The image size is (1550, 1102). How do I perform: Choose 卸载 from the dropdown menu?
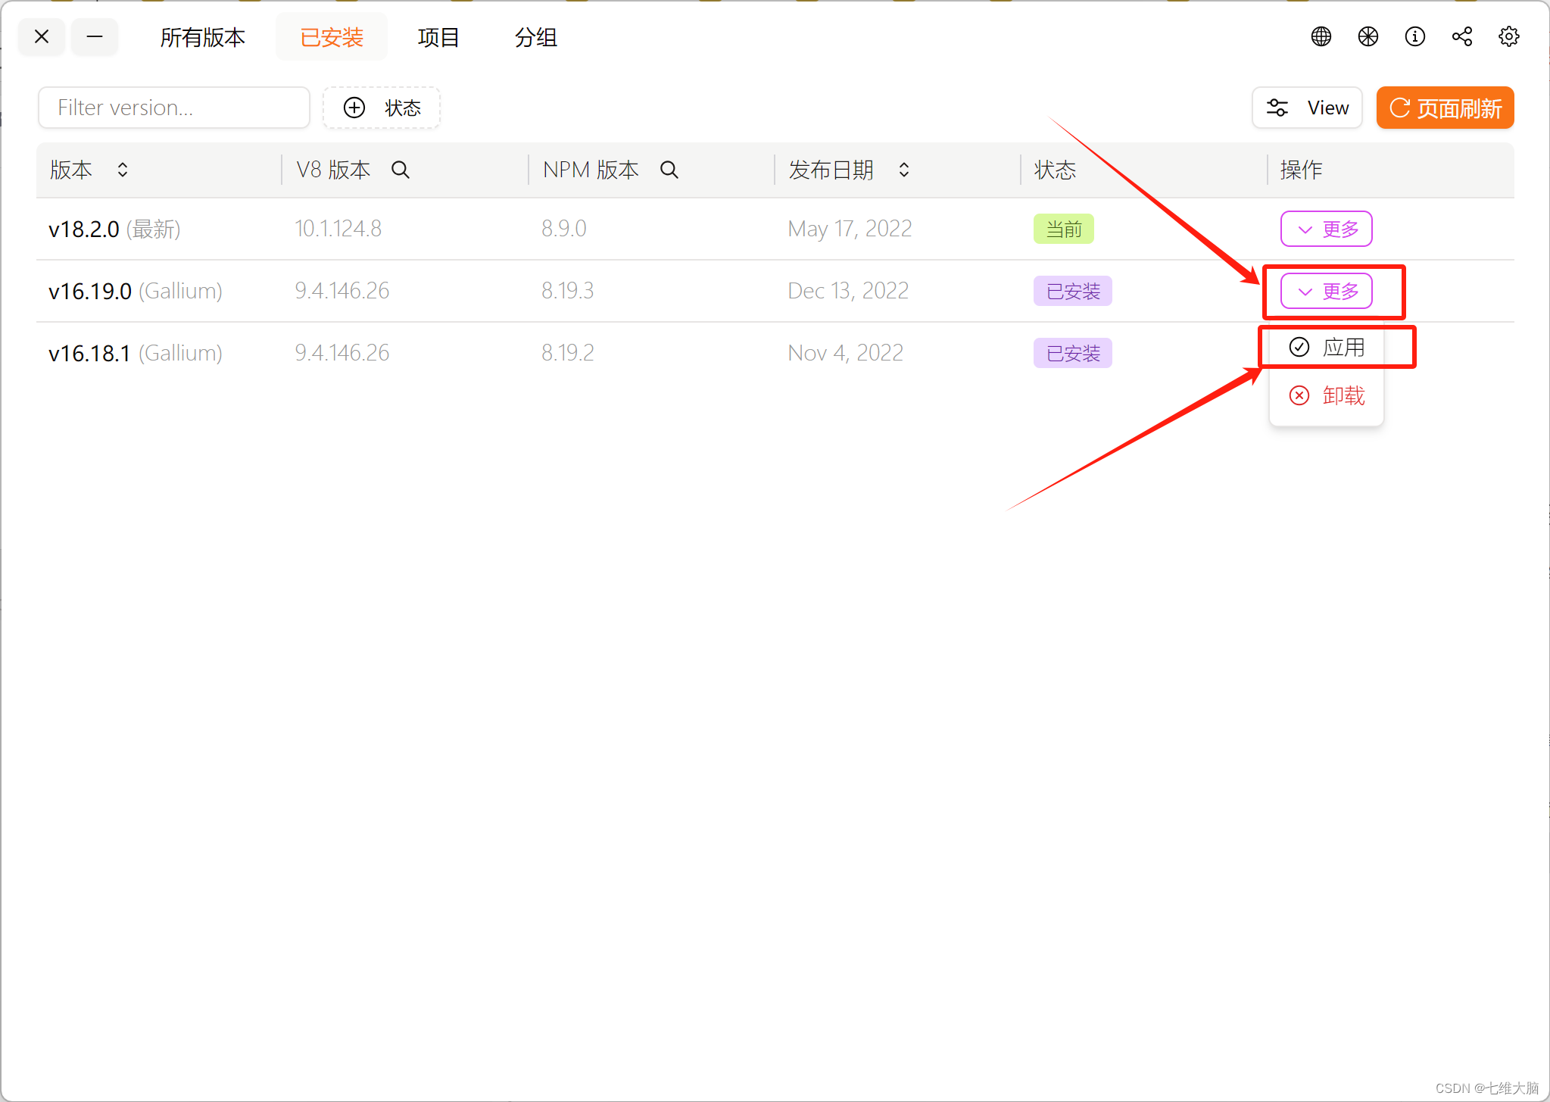pyautogui.click(x=1327, y=395)
